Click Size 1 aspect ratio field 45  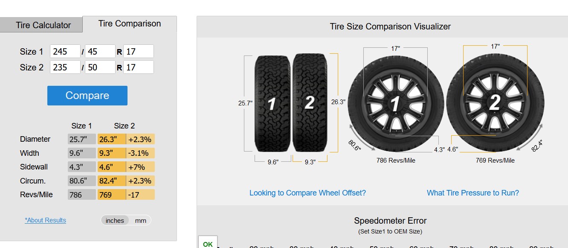click(100, 52)
